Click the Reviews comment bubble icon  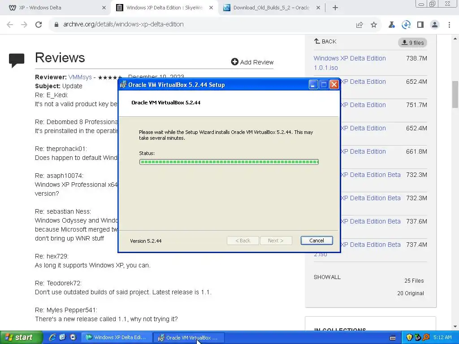[x=17, y=60]
